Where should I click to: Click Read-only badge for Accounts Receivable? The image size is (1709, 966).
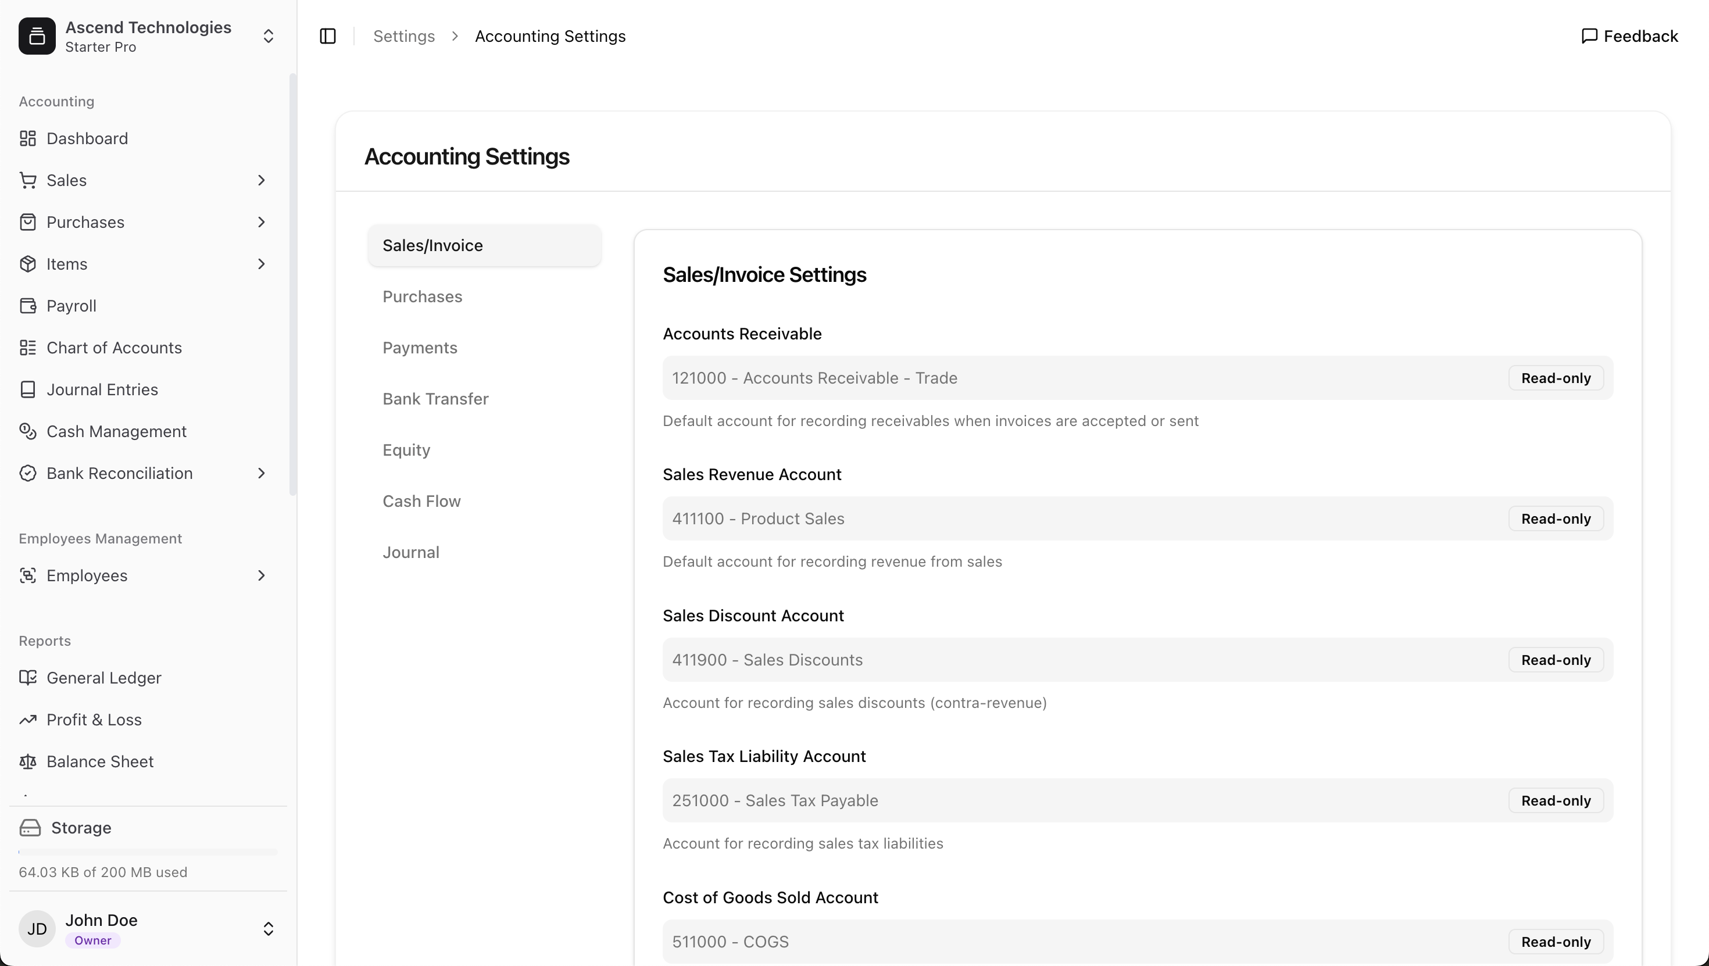tap(1556, 378)
